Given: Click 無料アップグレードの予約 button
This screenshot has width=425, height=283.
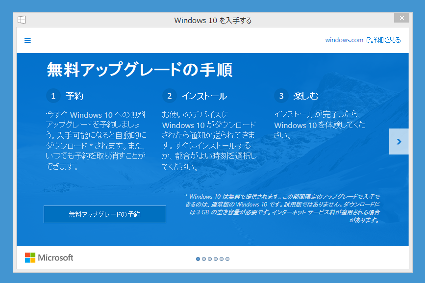Looking at the screenshot, I should tap(105, 214).
